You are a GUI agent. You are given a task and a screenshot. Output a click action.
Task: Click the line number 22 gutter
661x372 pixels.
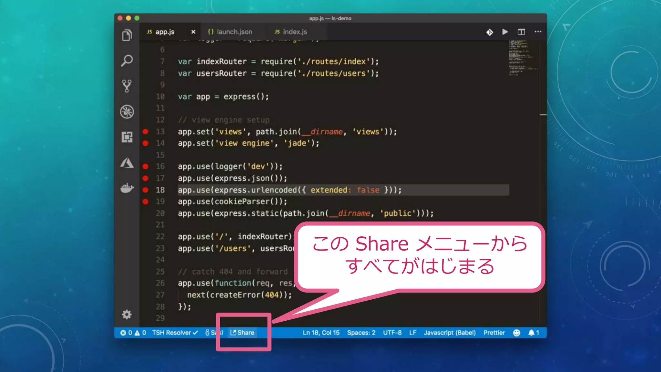[x=160, y=236]
